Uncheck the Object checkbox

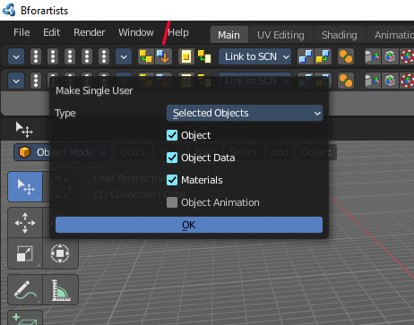point(172,135)
